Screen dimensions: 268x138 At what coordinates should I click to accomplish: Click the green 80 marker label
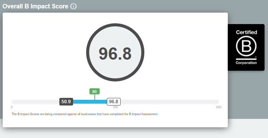pos(95,91)
